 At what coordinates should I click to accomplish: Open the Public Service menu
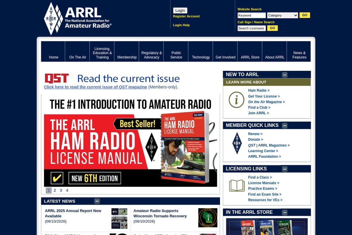[x=176, y=51]
